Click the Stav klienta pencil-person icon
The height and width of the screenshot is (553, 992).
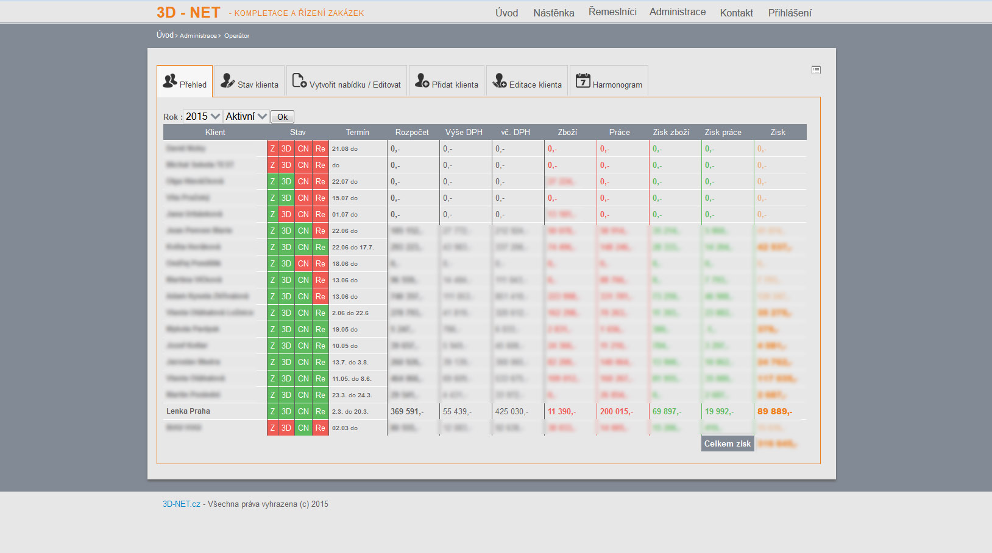228,80
